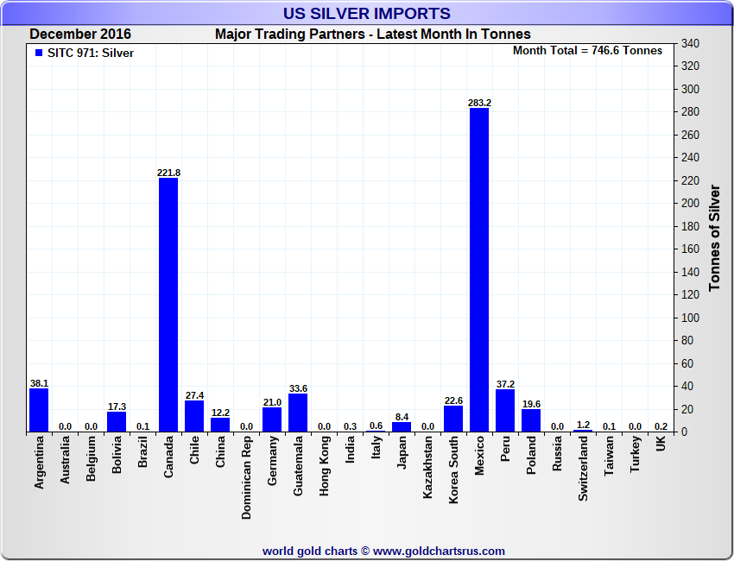Click the Tonnes of Silver axis title
734x561 pixels.
pyautogui.click(x=714, y=237)
